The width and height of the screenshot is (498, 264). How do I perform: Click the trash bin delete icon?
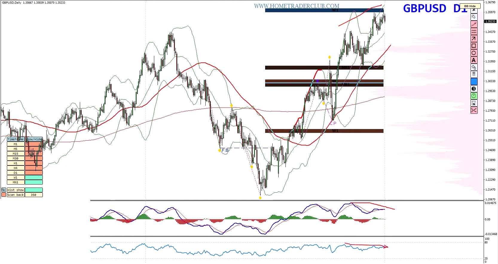coord(474,74)
